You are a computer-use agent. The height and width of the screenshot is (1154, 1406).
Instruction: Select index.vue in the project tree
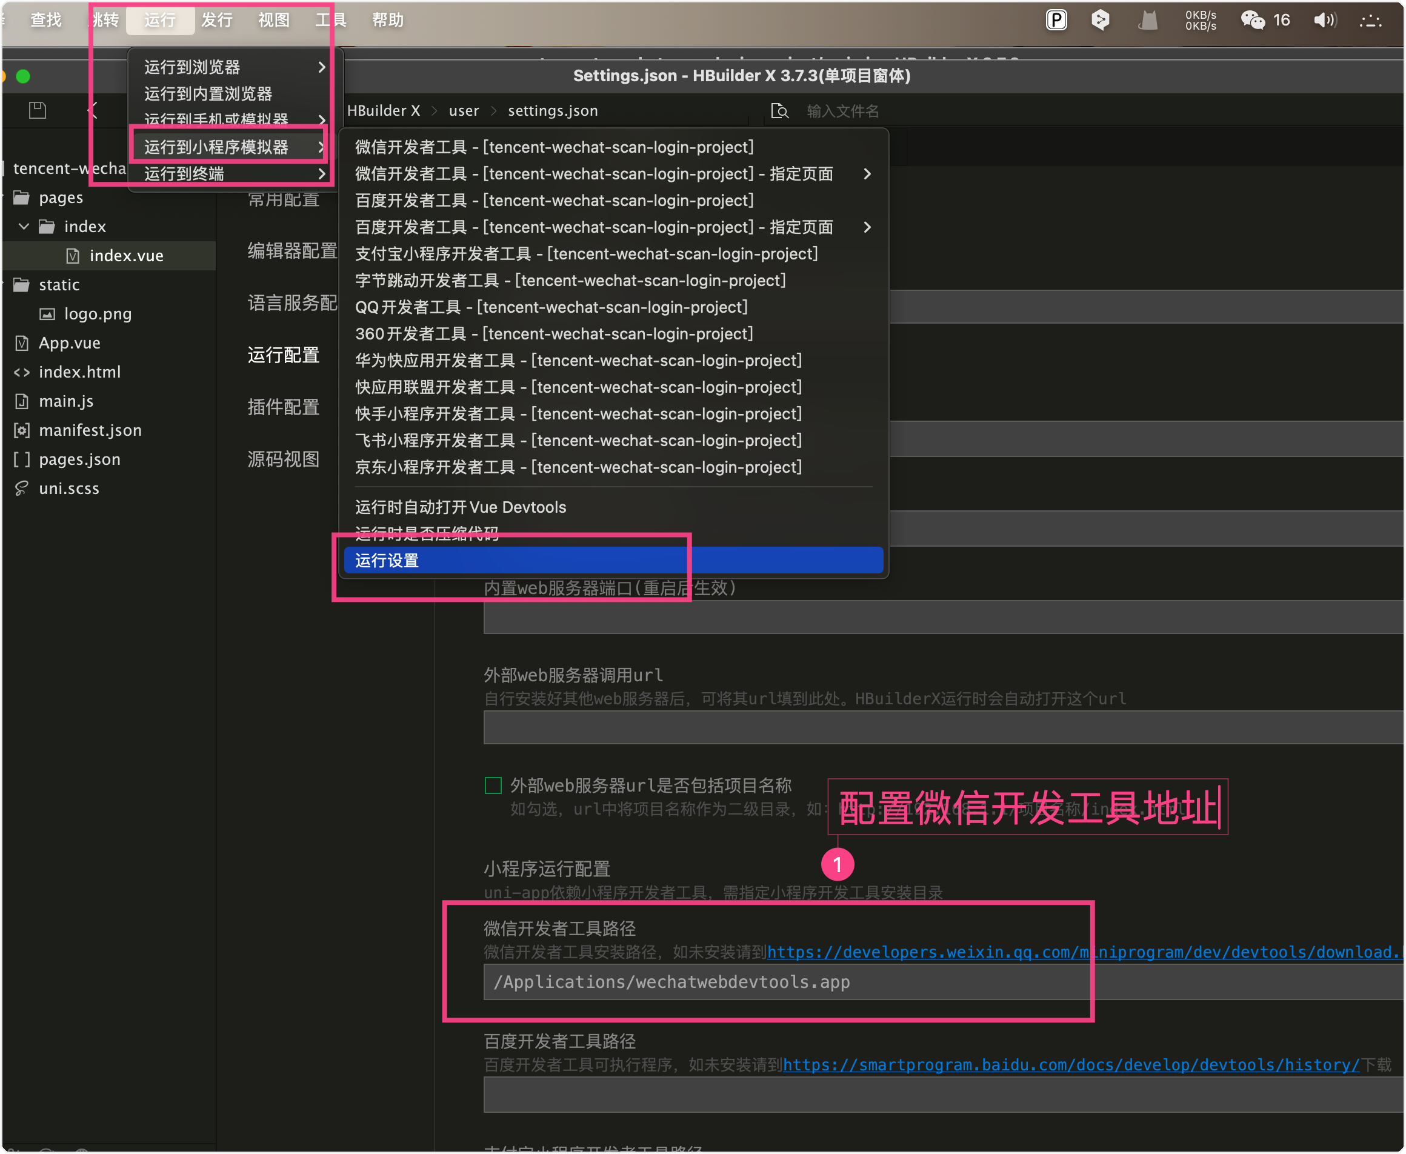click(109, 256)
